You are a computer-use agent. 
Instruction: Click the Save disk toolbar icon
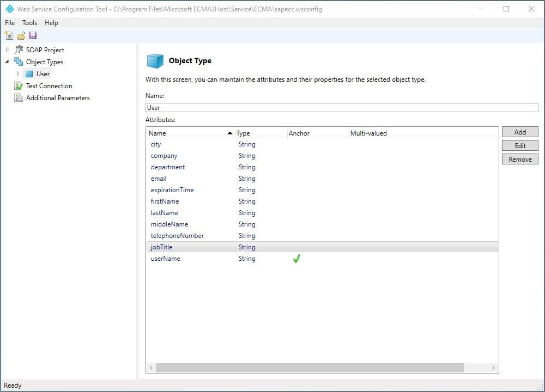coord(33,36)
